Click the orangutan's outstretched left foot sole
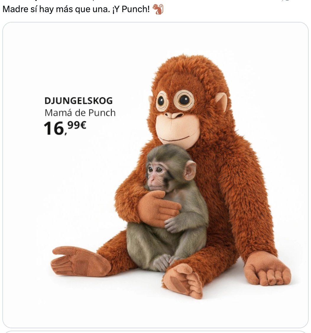311x333 pixels. (x=80, y=261)
